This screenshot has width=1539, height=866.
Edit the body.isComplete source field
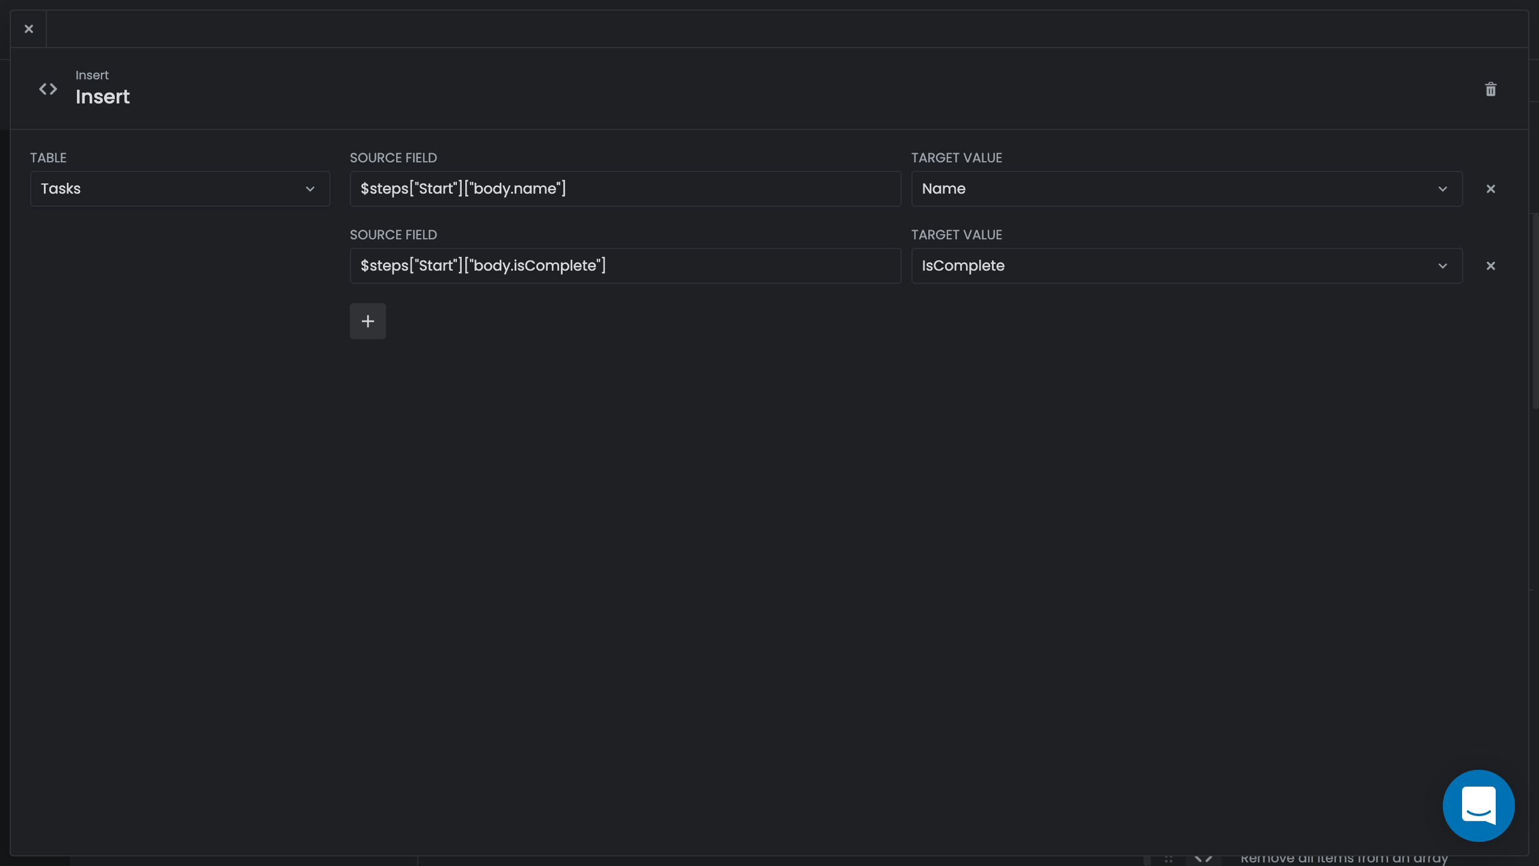pyautogui.click(x=625, y=266)
